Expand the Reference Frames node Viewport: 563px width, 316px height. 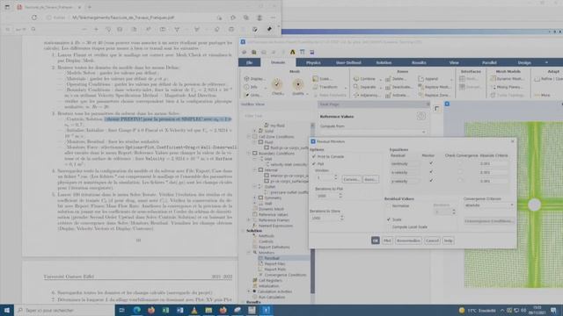click(249, 220)
